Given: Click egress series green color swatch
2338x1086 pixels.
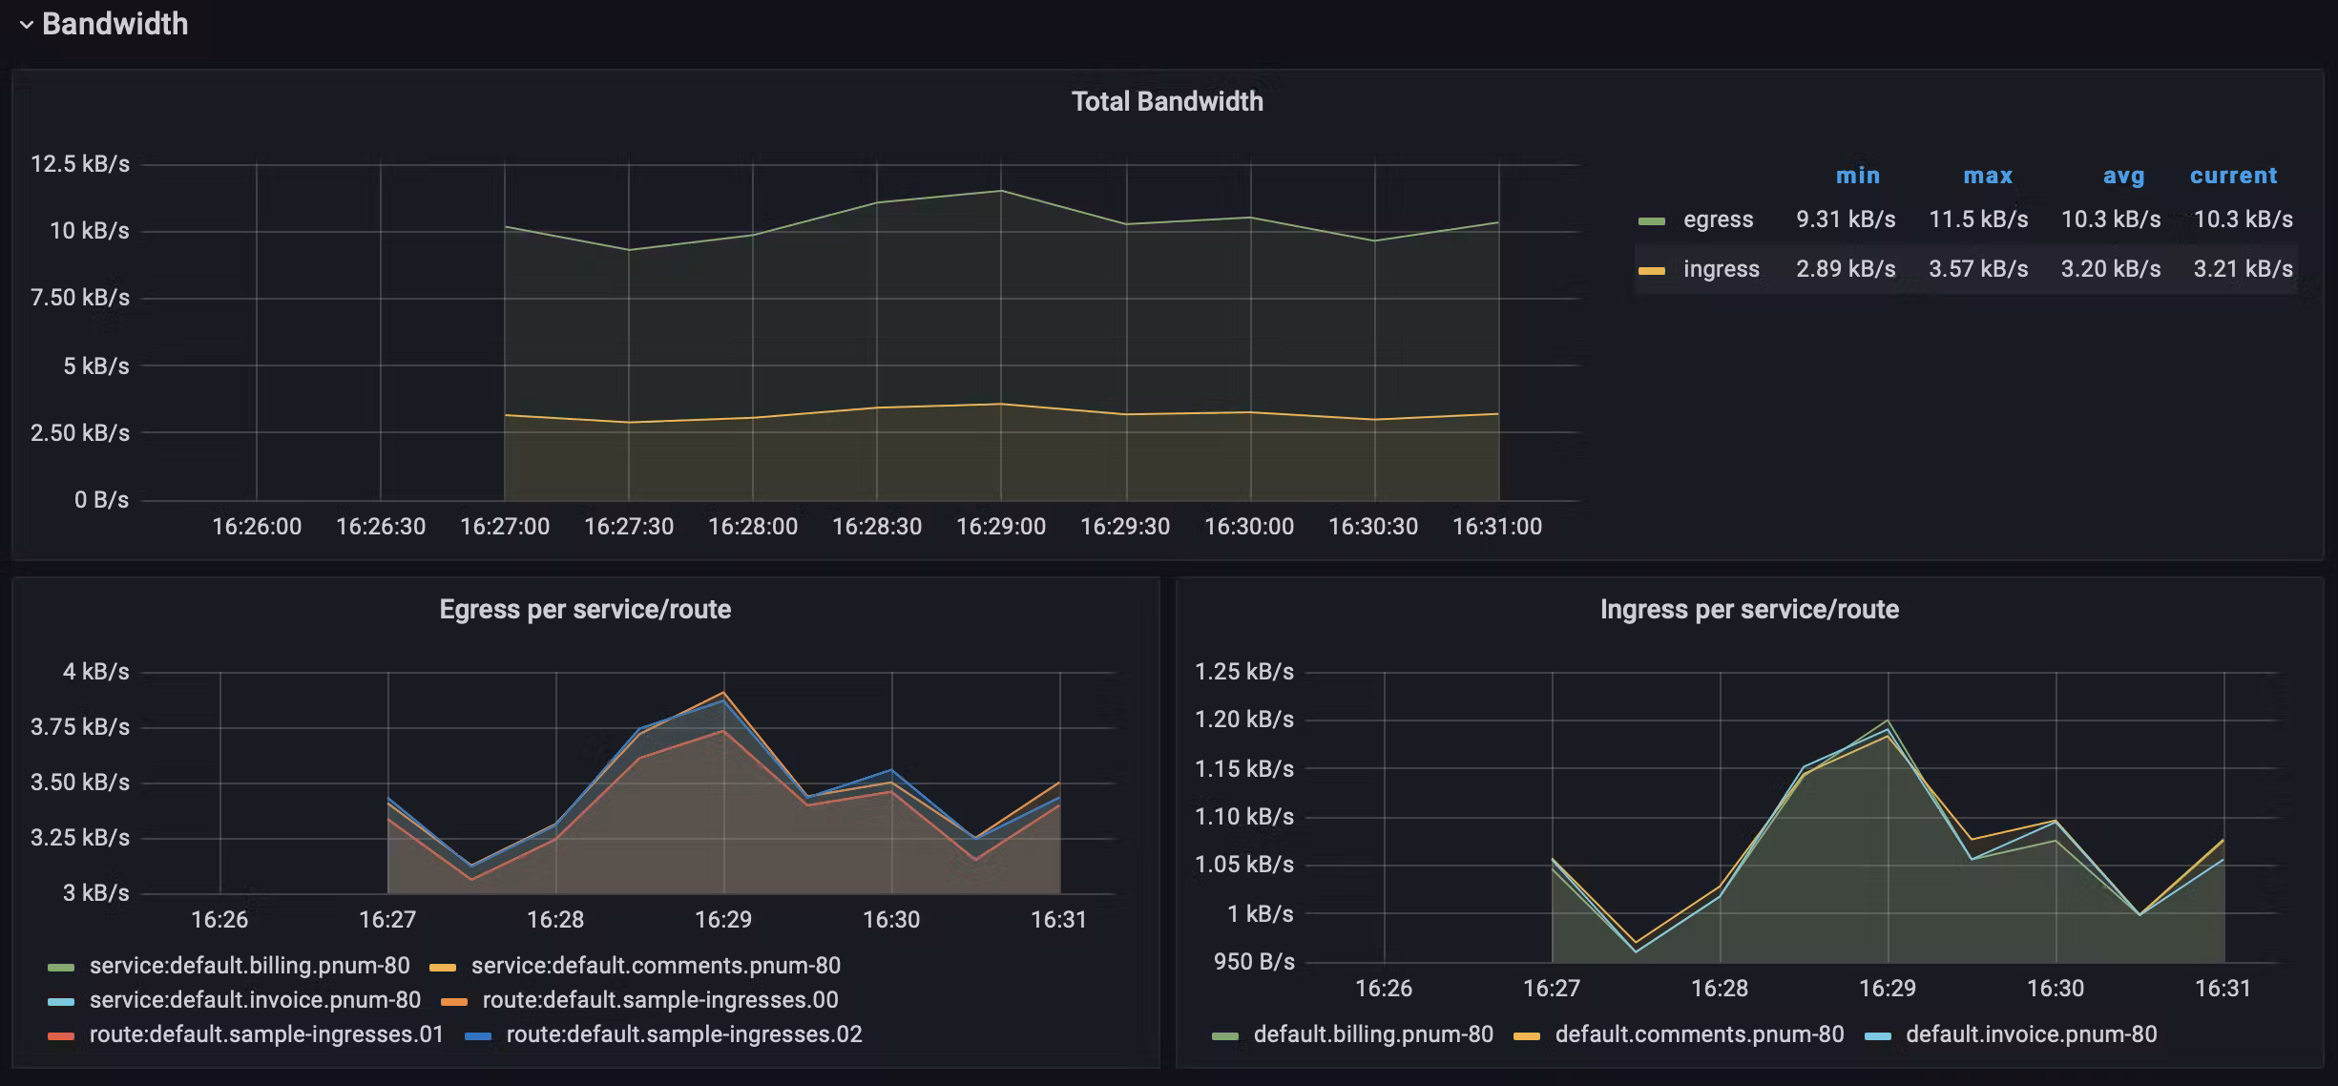Looking at the screenshot, I should [1651, 220].
